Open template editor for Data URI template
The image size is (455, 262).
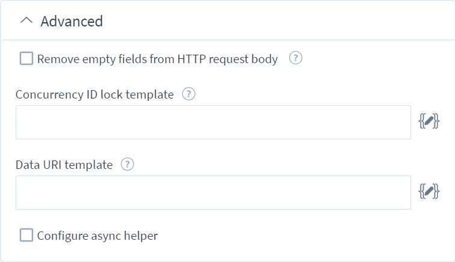coord(429,191)
